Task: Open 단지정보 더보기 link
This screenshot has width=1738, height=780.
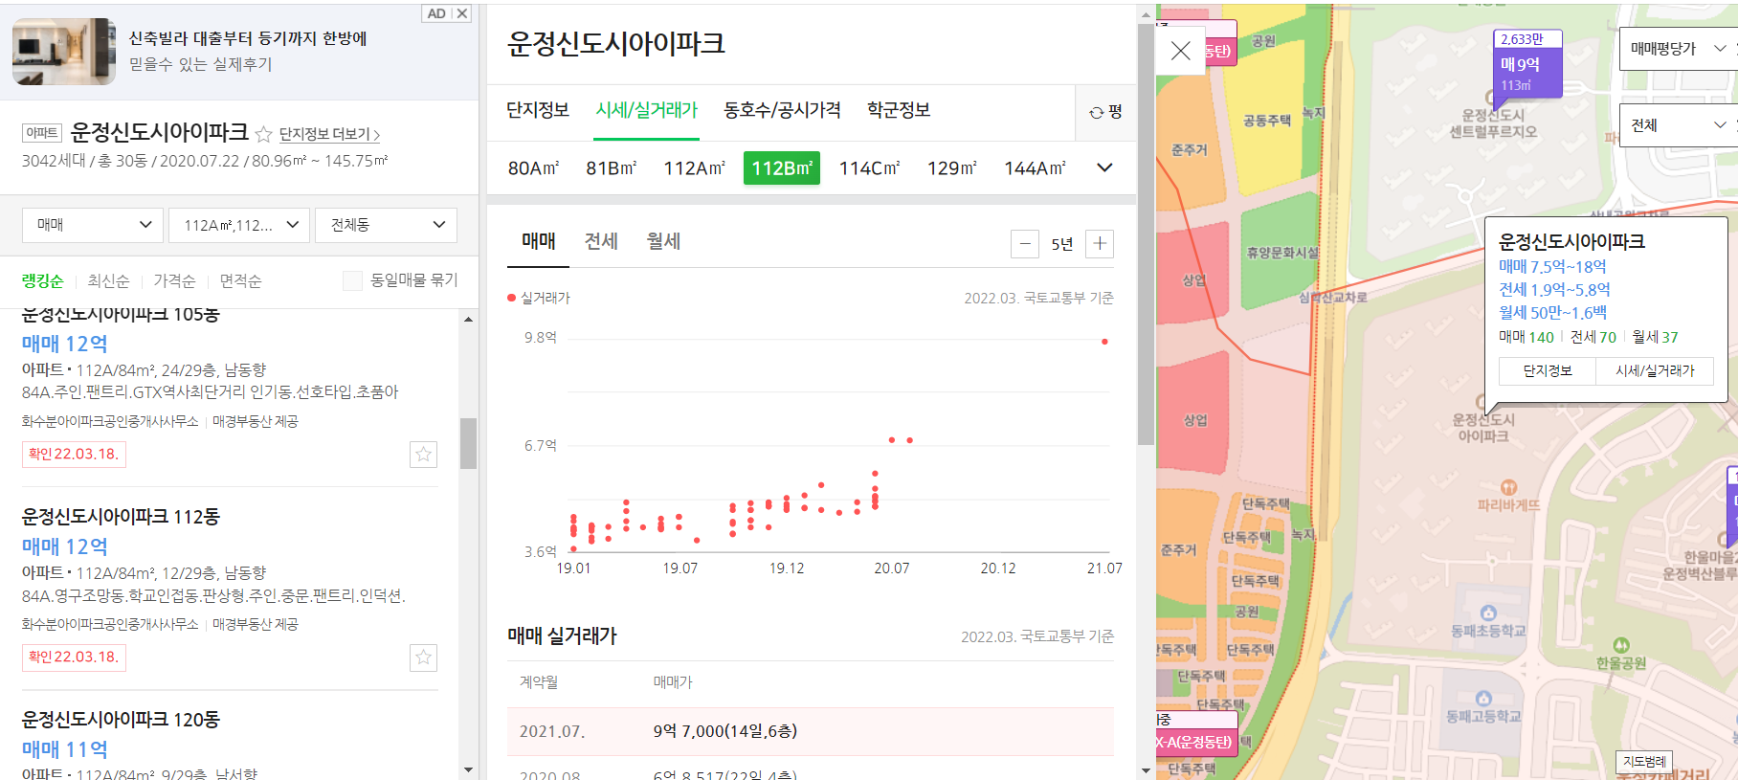Action: pyautogui.click(x=329, y=135)
